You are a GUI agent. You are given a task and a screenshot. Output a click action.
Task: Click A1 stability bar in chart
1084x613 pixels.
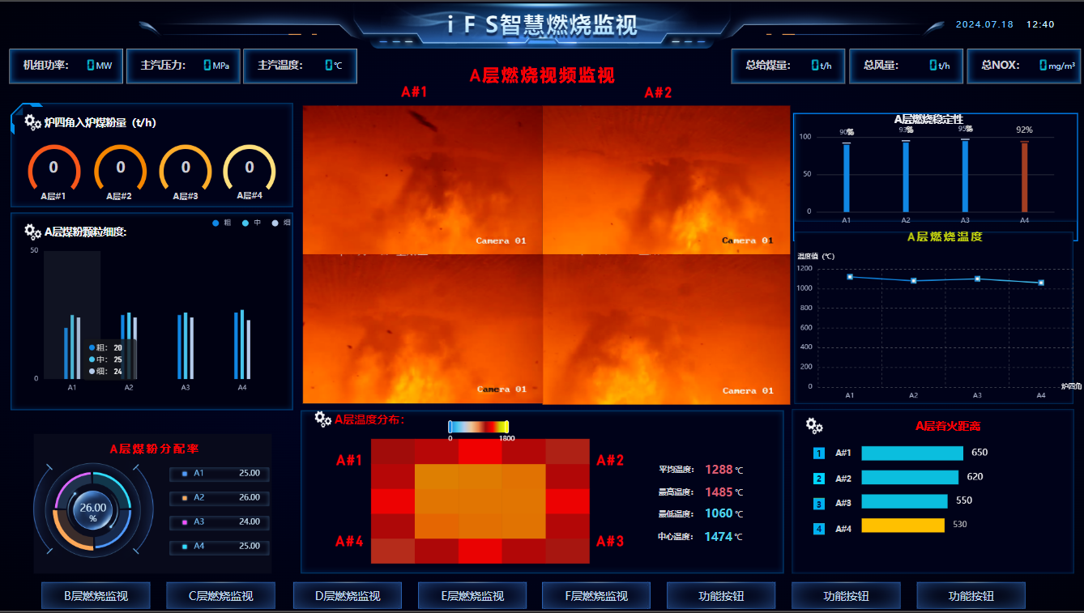pos(847,177)
